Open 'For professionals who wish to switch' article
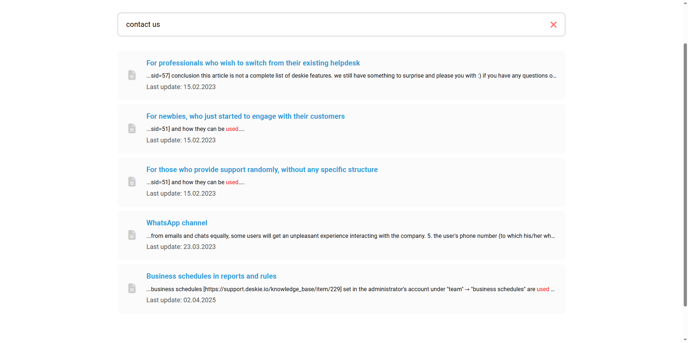The width and height of the screenshot is (688, 343). [x=253, y=63]
